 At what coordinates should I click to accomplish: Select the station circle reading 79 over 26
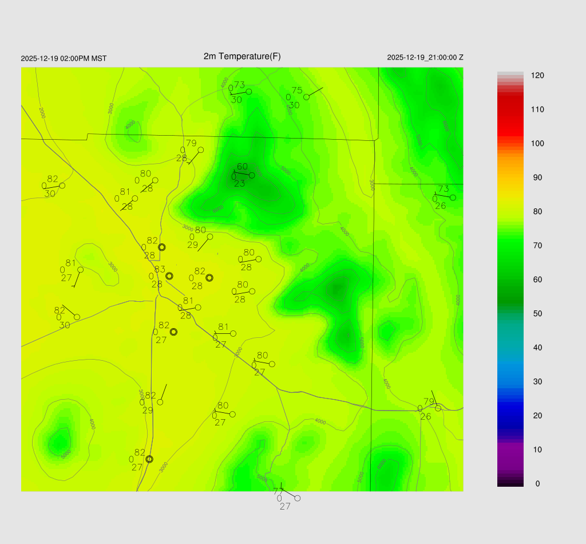(x=438, y=408)
